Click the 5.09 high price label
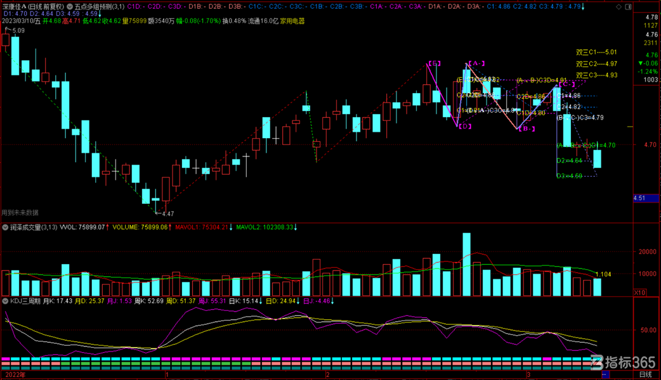The width and height of the screenshot is (661, 380). click(x=18, y=31)
